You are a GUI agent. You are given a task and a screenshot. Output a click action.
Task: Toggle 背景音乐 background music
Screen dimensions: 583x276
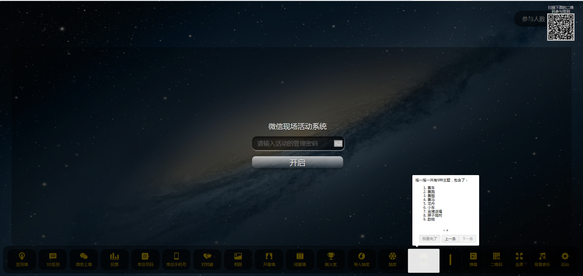542,259
